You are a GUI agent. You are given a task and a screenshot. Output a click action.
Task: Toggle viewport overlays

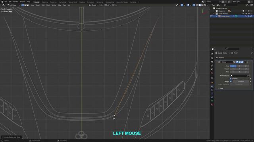coord(188,5)
